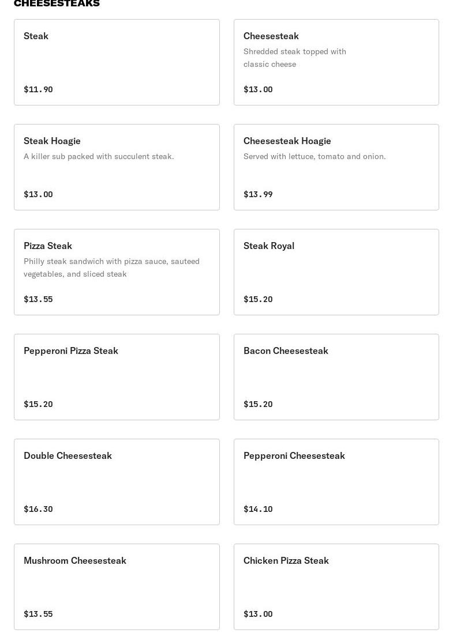This screenshot has height=637, width=453.
Task: Select the Cheesesteak item card
Action: (x=336, y=62)
